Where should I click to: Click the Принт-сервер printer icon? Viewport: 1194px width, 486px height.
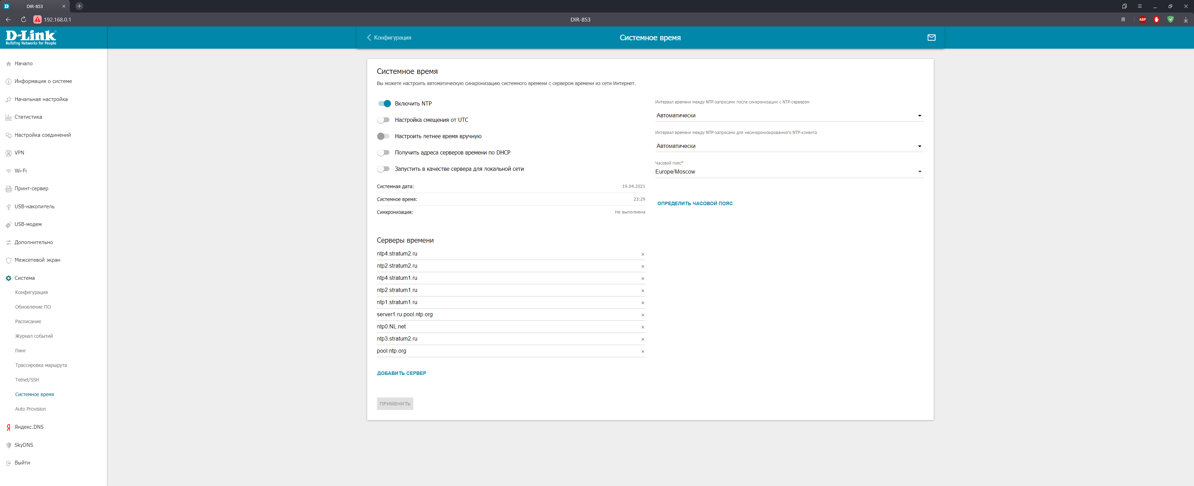point(8,189)
